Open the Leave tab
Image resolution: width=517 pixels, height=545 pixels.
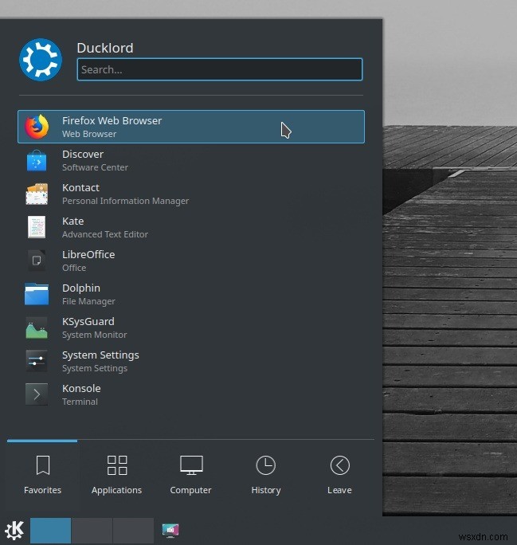339,475
